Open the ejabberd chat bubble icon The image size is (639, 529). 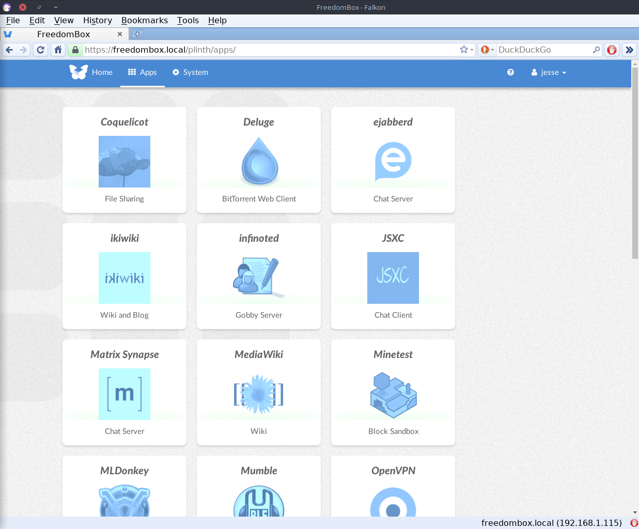(393, 161)
